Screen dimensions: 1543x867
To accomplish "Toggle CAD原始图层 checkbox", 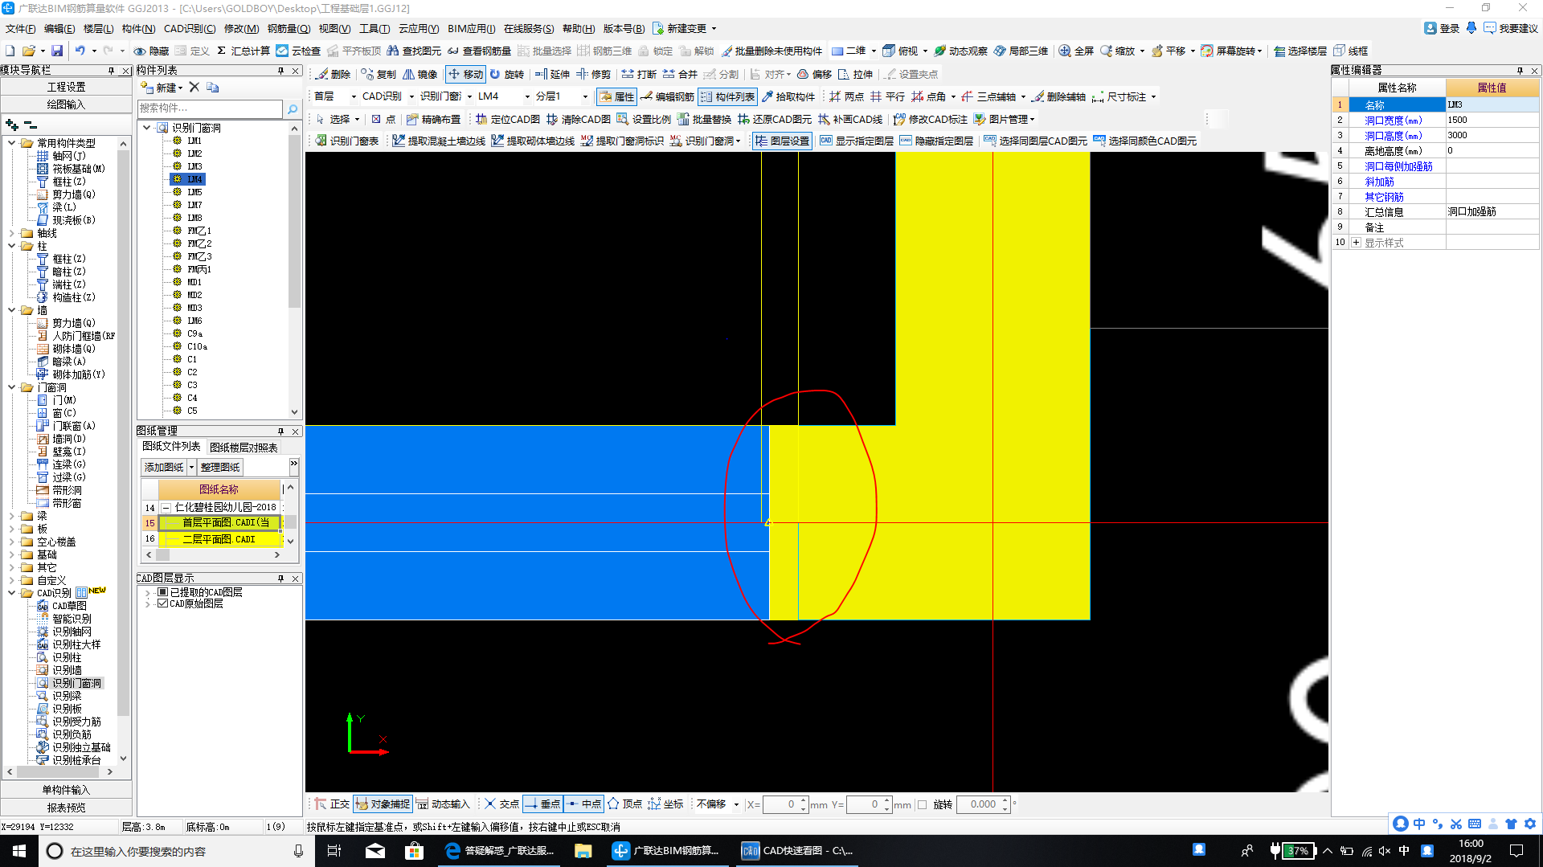I will pos(163,603).
